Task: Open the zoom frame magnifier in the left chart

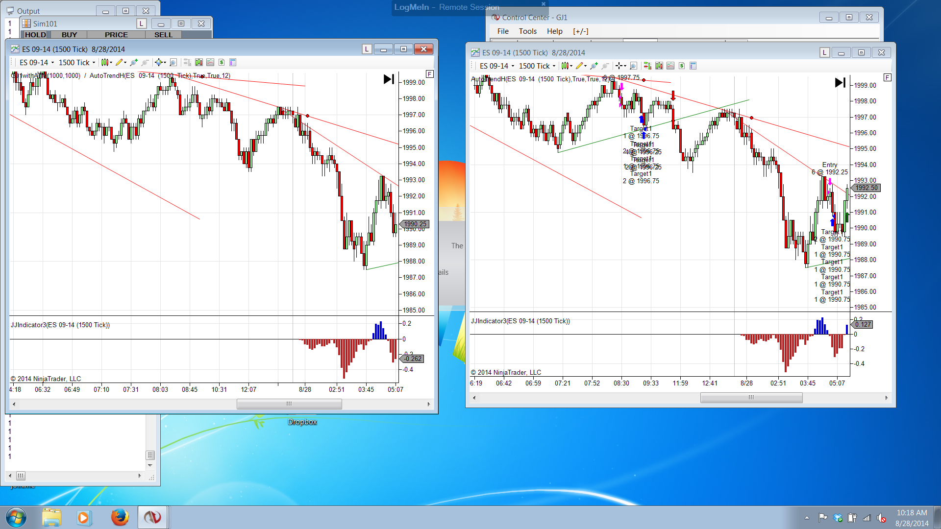Action: coord(173,62)
